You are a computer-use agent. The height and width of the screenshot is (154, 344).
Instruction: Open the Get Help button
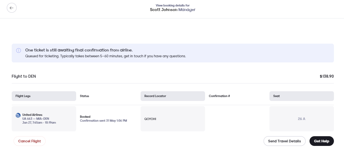click(322, 141)
